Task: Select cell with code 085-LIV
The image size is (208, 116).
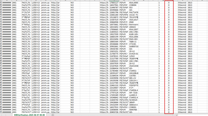Action: click(x=134, y=78)
